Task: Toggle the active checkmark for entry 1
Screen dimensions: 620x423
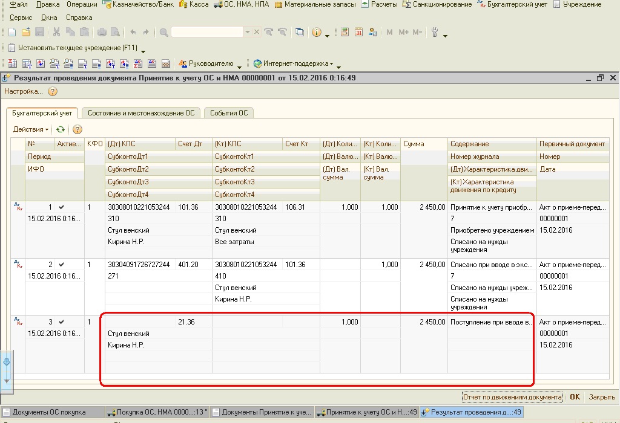Action: [61, 207]
